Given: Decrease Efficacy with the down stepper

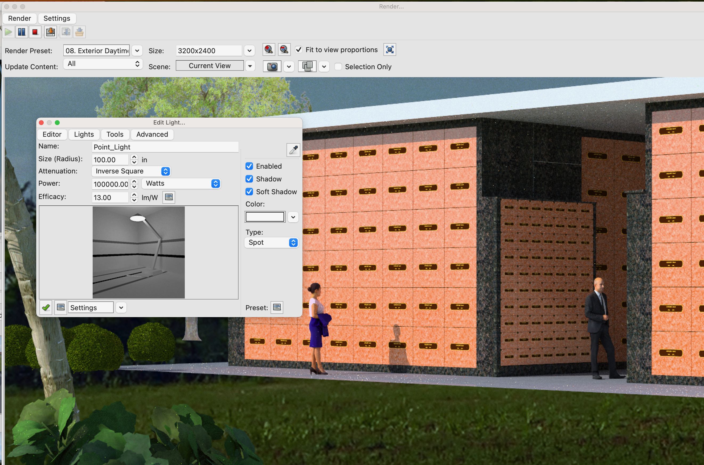Looking at the screenshot, I should [134, 200].
